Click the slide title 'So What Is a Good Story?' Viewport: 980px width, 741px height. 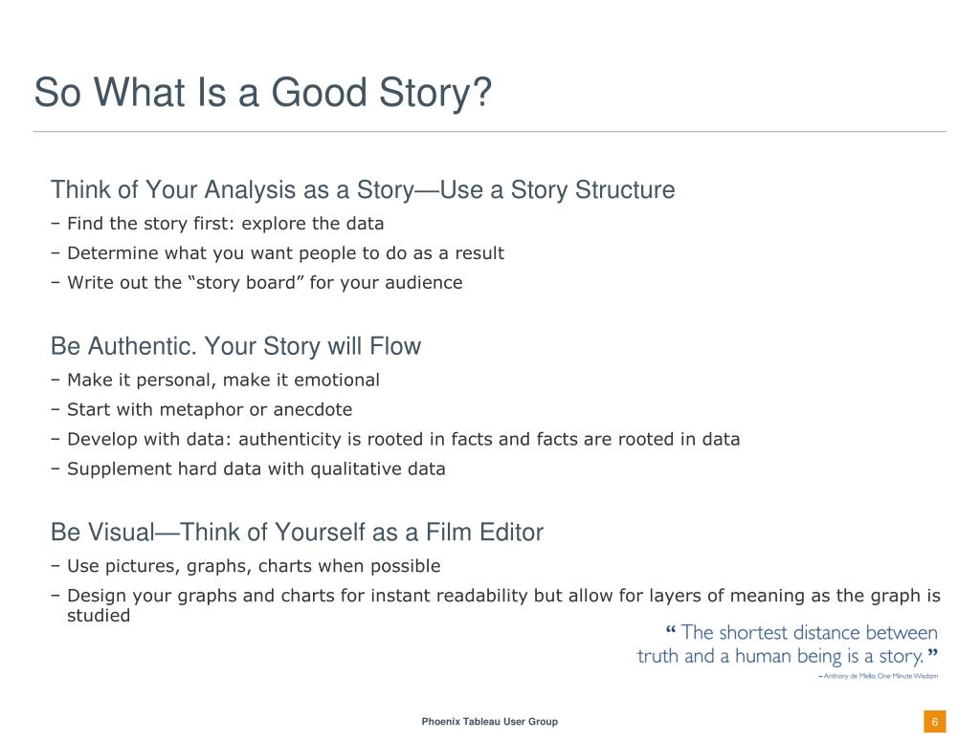(262, 93)
